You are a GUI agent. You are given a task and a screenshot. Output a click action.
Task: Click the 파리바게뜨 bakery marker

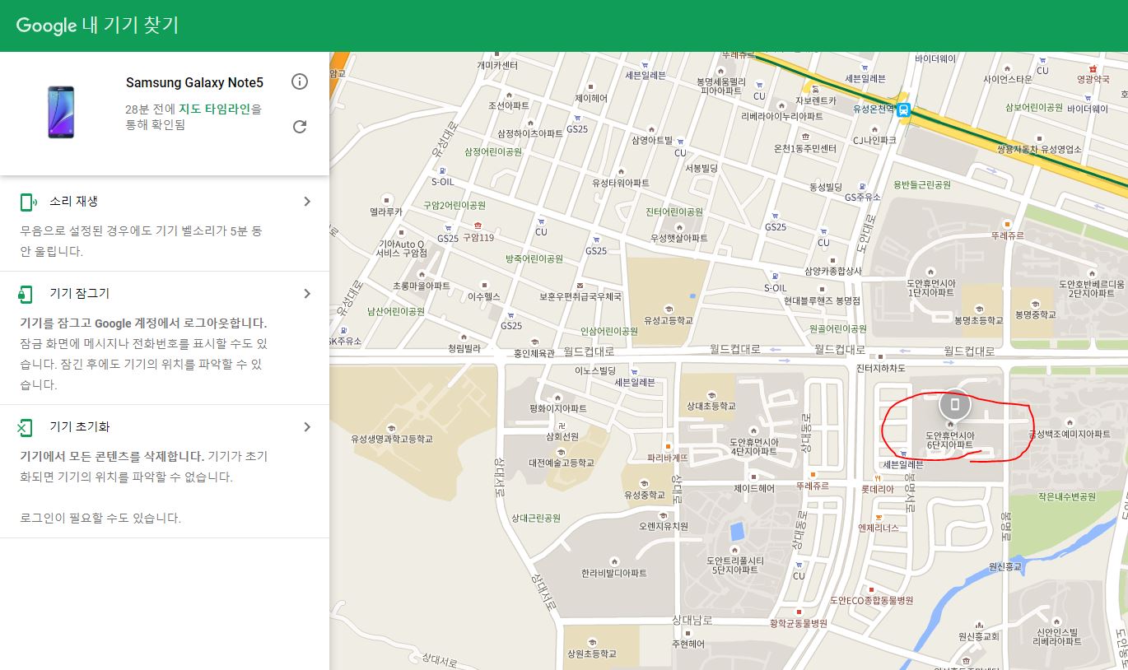669,445
